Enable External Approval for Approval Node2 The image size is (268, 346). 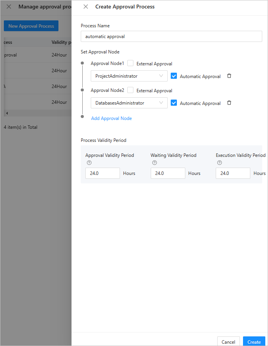click(x=131, y=90)
